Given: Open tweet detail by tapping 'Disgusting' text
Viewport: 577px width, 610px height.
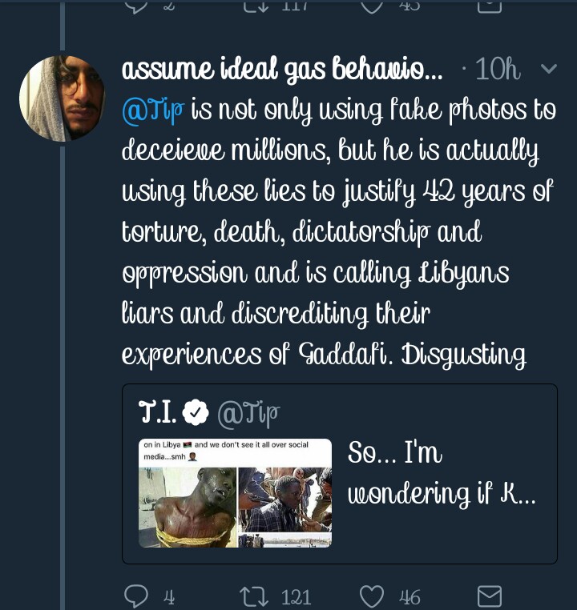Looking at the screenshot, I should pyautogui.click(x=463, y=354).
